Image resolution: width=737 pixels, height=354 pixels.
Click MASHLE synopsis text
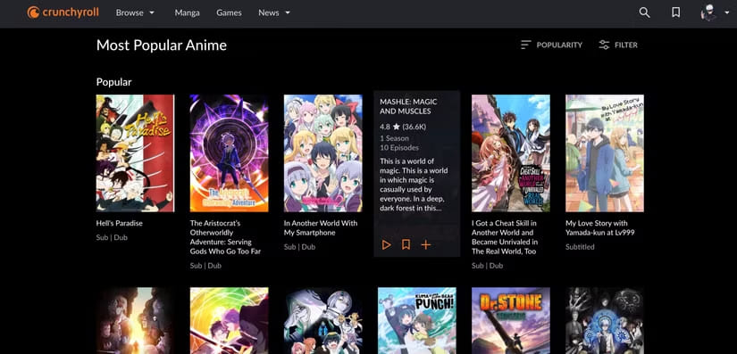[x=414, y=185]
